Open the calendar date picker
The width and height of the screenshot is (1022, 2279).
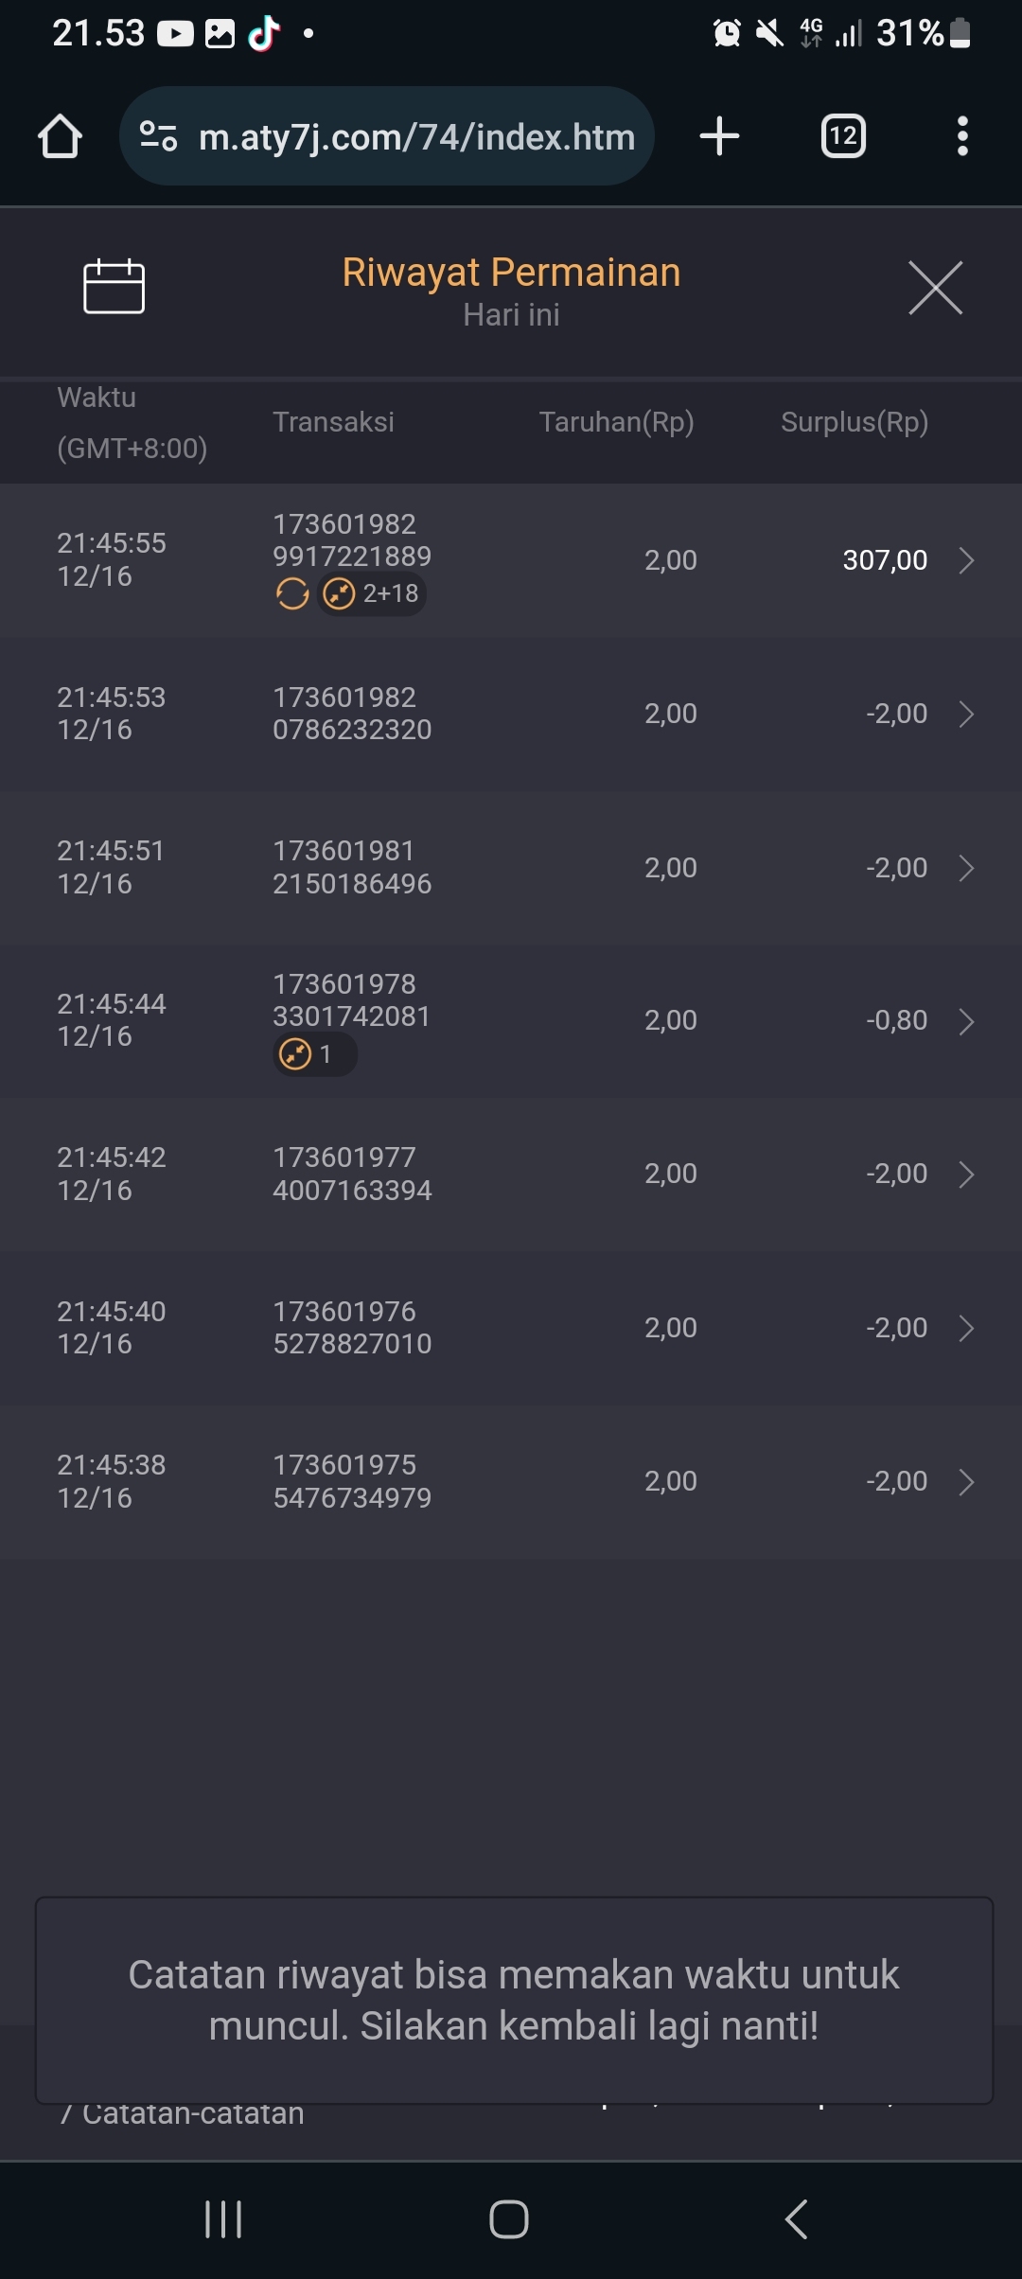(114, 286)
